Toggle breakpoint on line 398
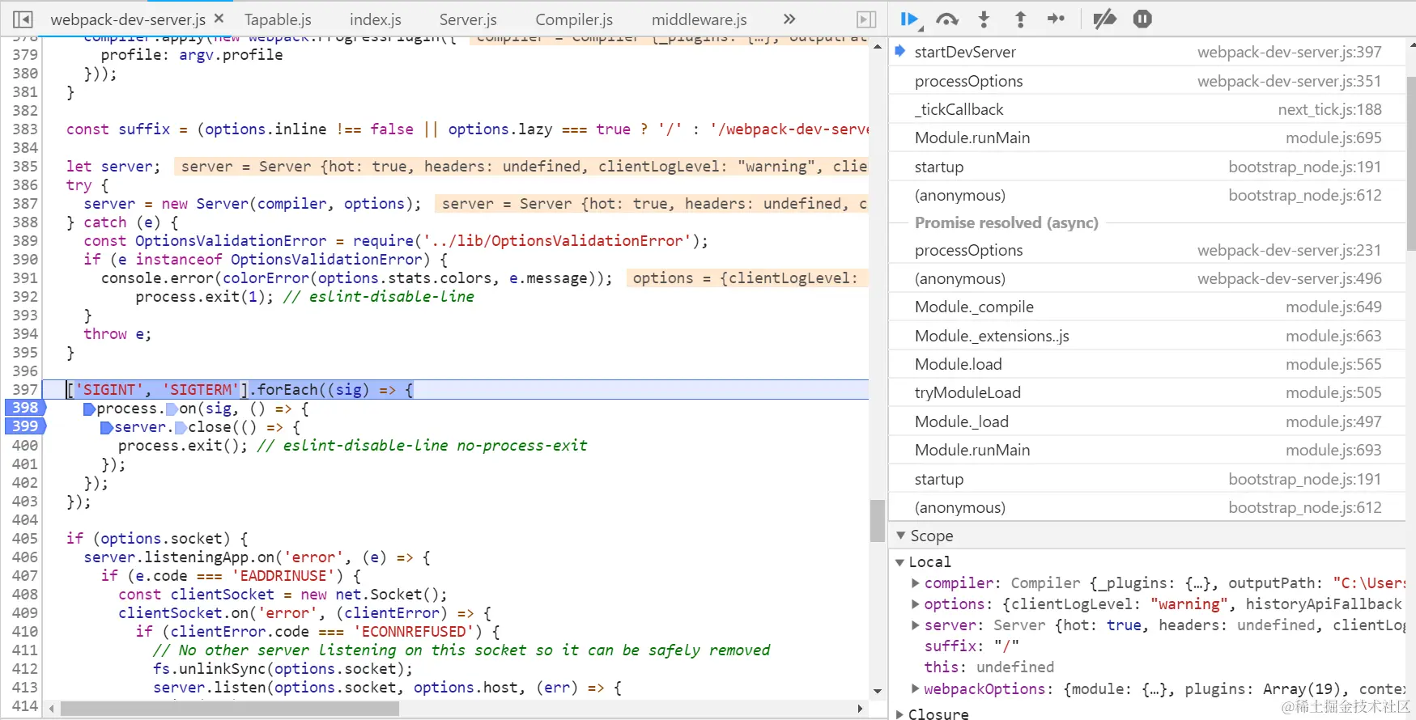This screenshot has width=1416, height=720. pos(25,408)
